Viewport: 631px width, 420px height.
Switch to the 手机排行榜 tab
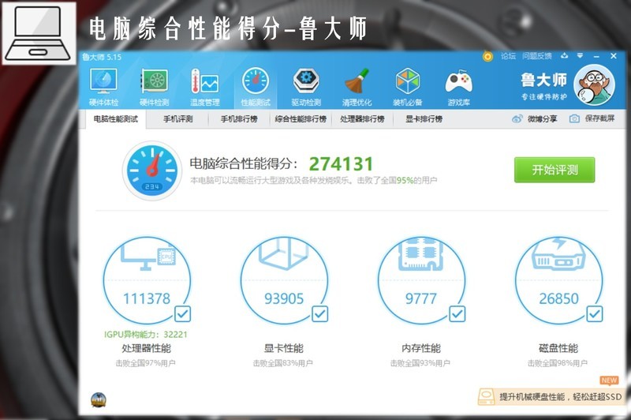tap(239, 119)
